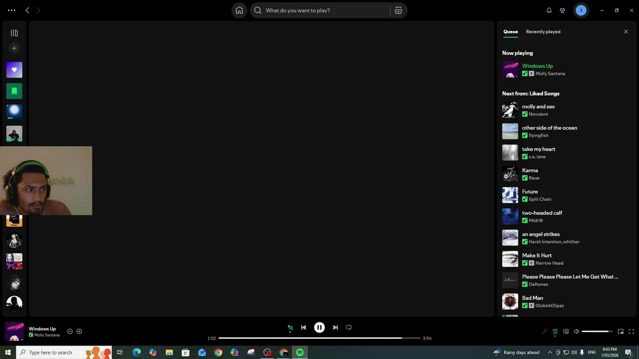Toggle Smart Shuffle
639x359 pixels.
pos(290,328)
